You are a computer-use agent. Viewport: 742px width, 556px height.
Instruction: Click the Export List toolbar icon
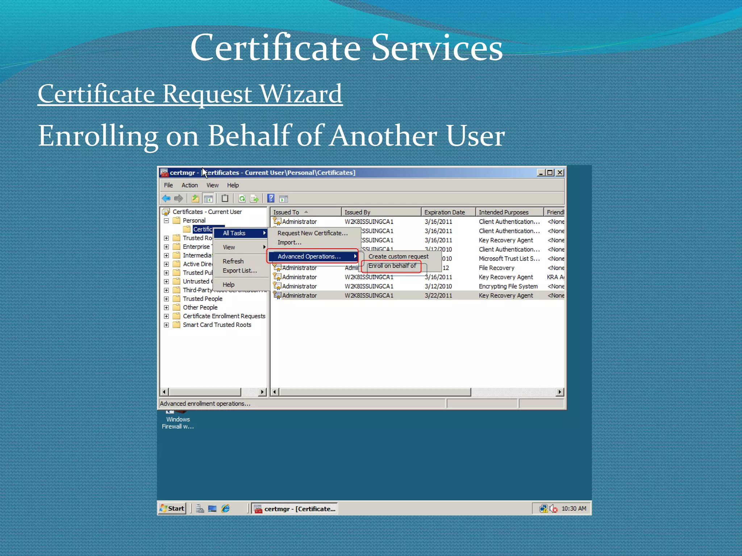[254, 198]
